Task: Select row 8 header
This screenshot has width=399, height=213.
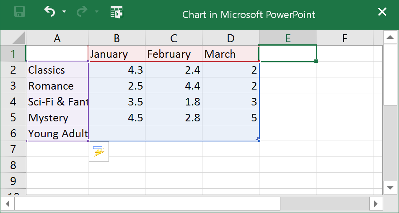Action: [13, 165]
